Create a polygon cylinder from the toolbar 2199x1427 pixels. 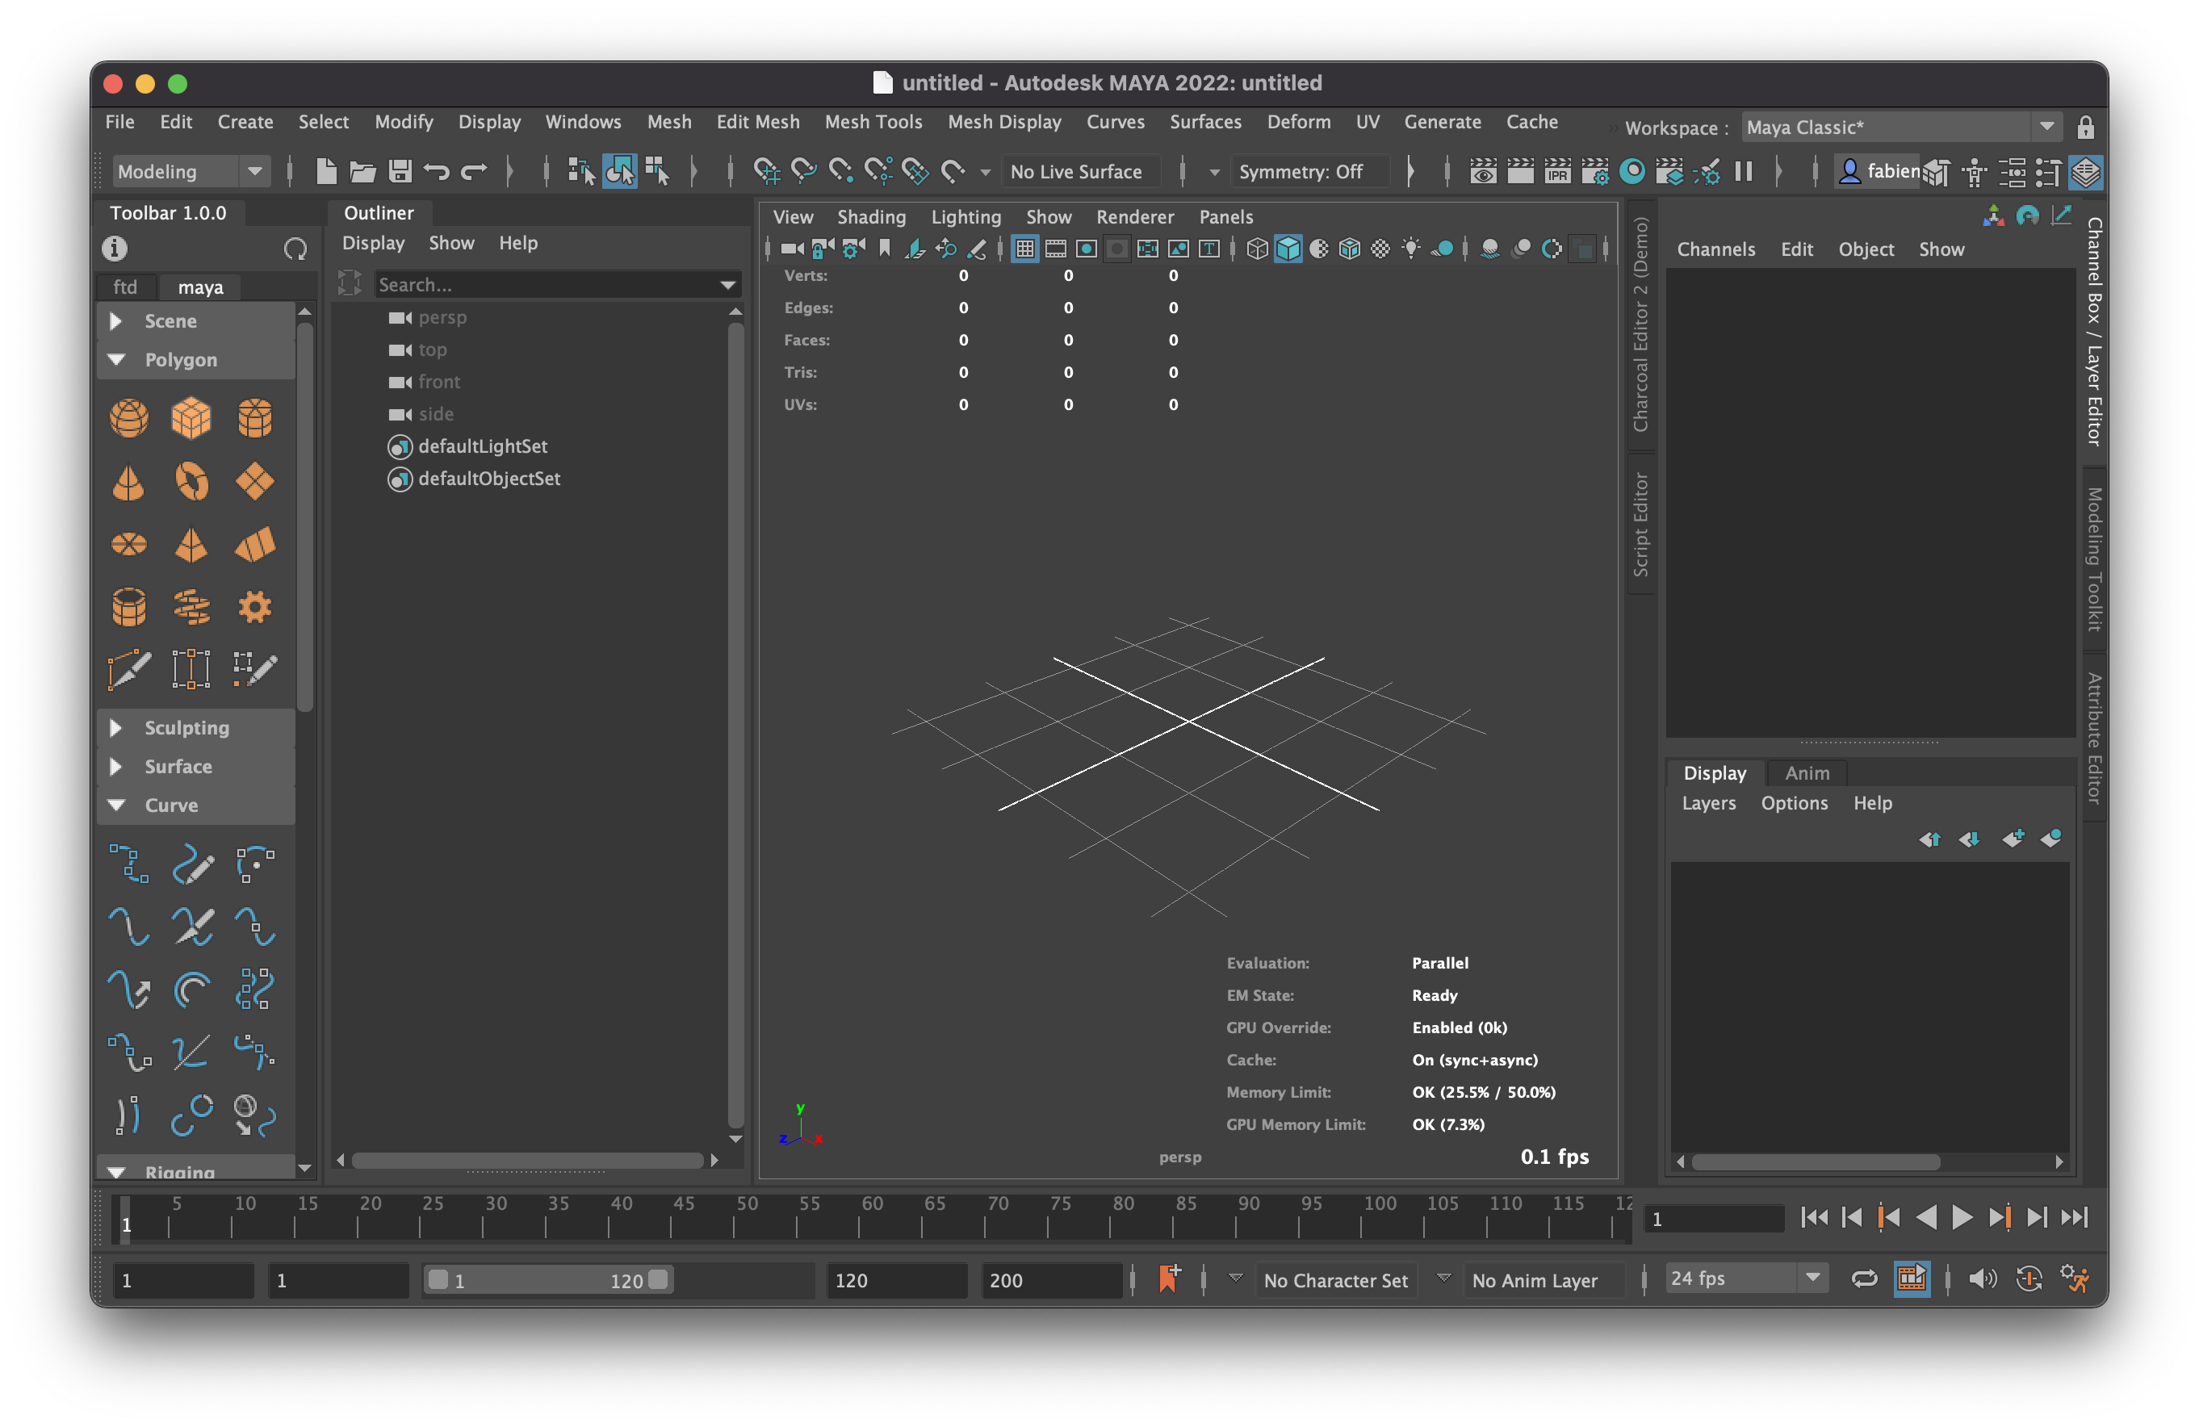(254, 418)
